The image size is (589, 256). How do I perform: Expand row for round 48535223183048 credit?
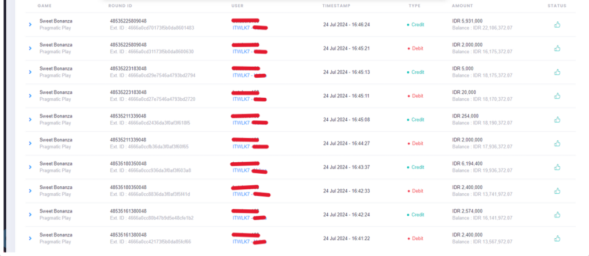click(30, 72)
